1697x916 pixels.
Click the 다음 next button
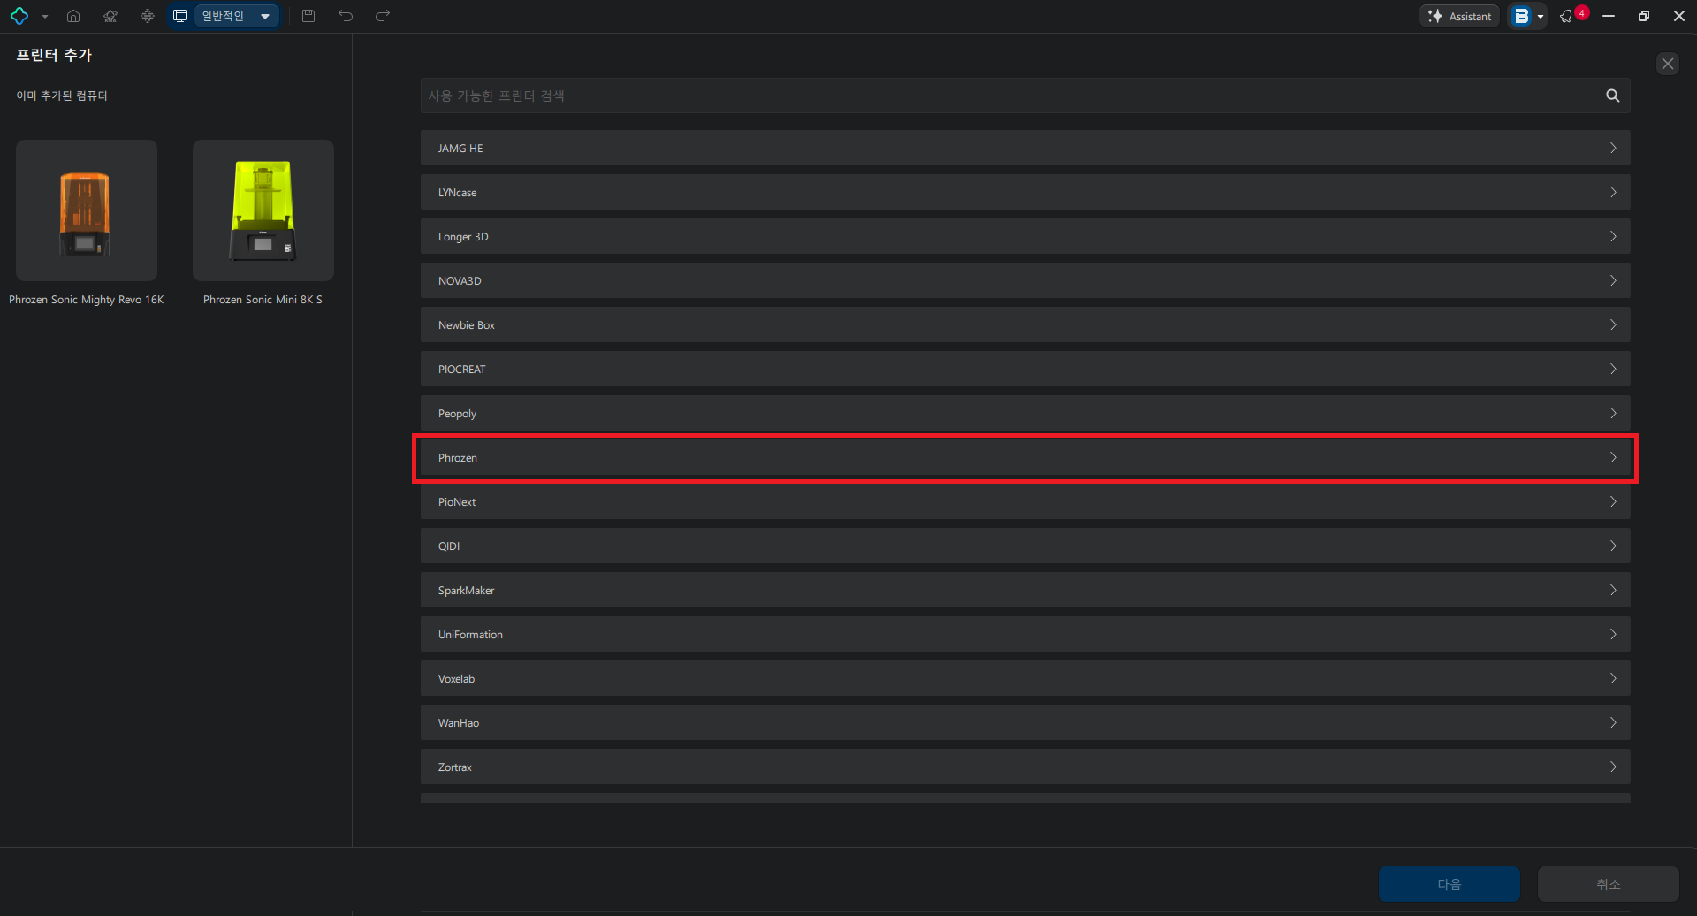(x=1450, y=884)
